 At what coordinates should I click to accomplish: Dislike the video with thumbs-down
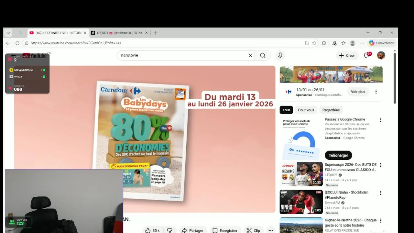tap(169, 230)
